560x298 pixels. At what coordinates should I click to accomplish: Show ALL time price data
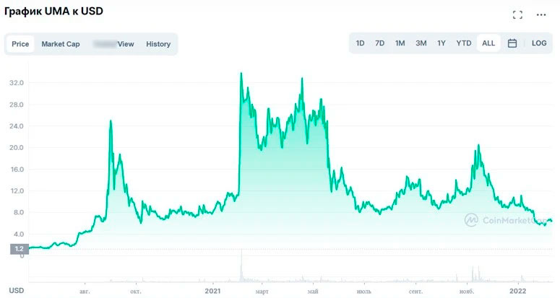point(488,43)
